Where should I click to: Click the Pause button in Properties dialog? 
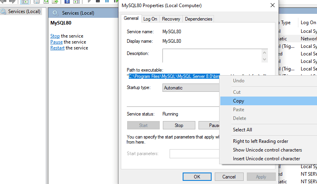click(x=209, y=125)
